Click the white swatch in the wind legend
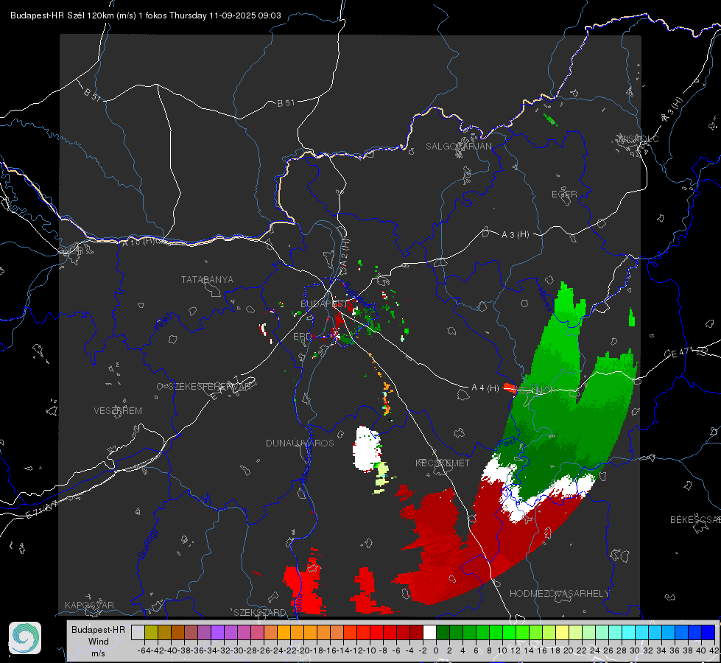Viewport: 721px width, 663px height. [x=429, y=632]
